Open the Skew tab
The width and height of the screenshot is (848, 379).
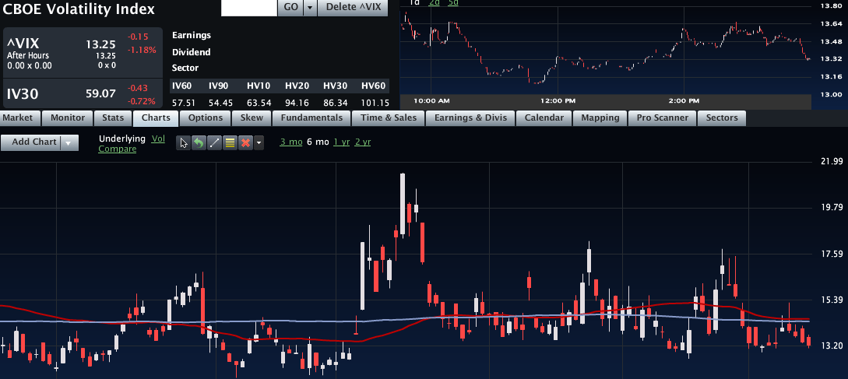click(x=252, y=118)
